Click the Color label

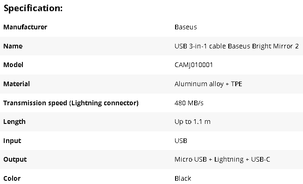coord(12,178)
